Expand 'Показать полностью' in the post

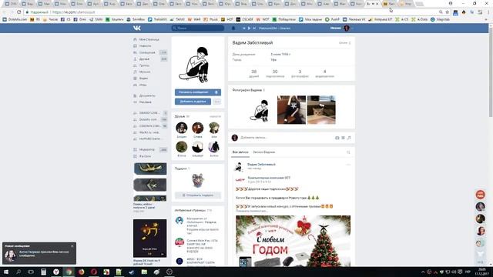click(252, 211)
